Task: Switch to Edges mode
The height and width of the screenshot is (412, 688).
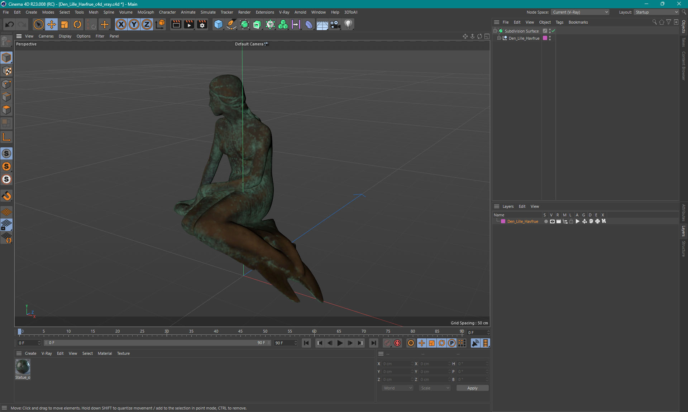Action: click(x=6, y=97)
